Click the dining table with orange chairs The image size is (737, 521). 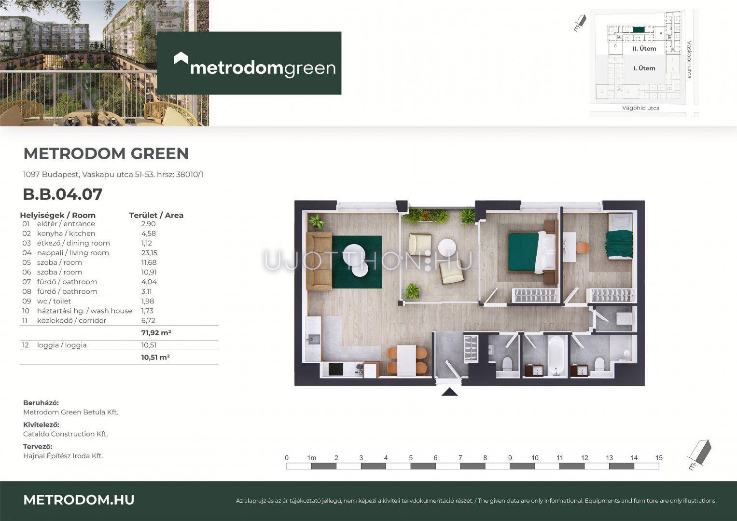point(407,360)
